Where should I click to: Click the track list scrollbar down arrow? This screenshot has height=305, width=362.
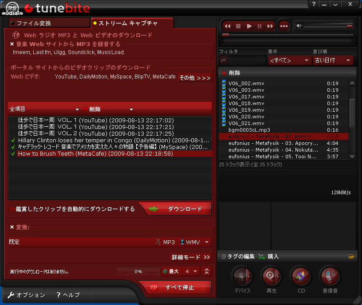(352, 156)
